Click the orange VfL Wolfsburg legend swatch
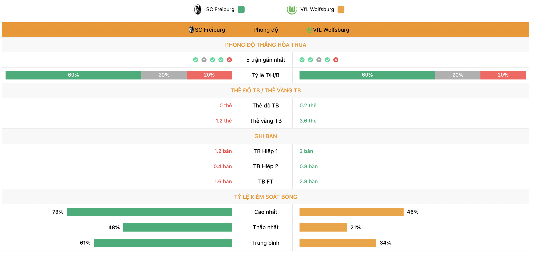The image size is (533, 254). tap(341, 10)
